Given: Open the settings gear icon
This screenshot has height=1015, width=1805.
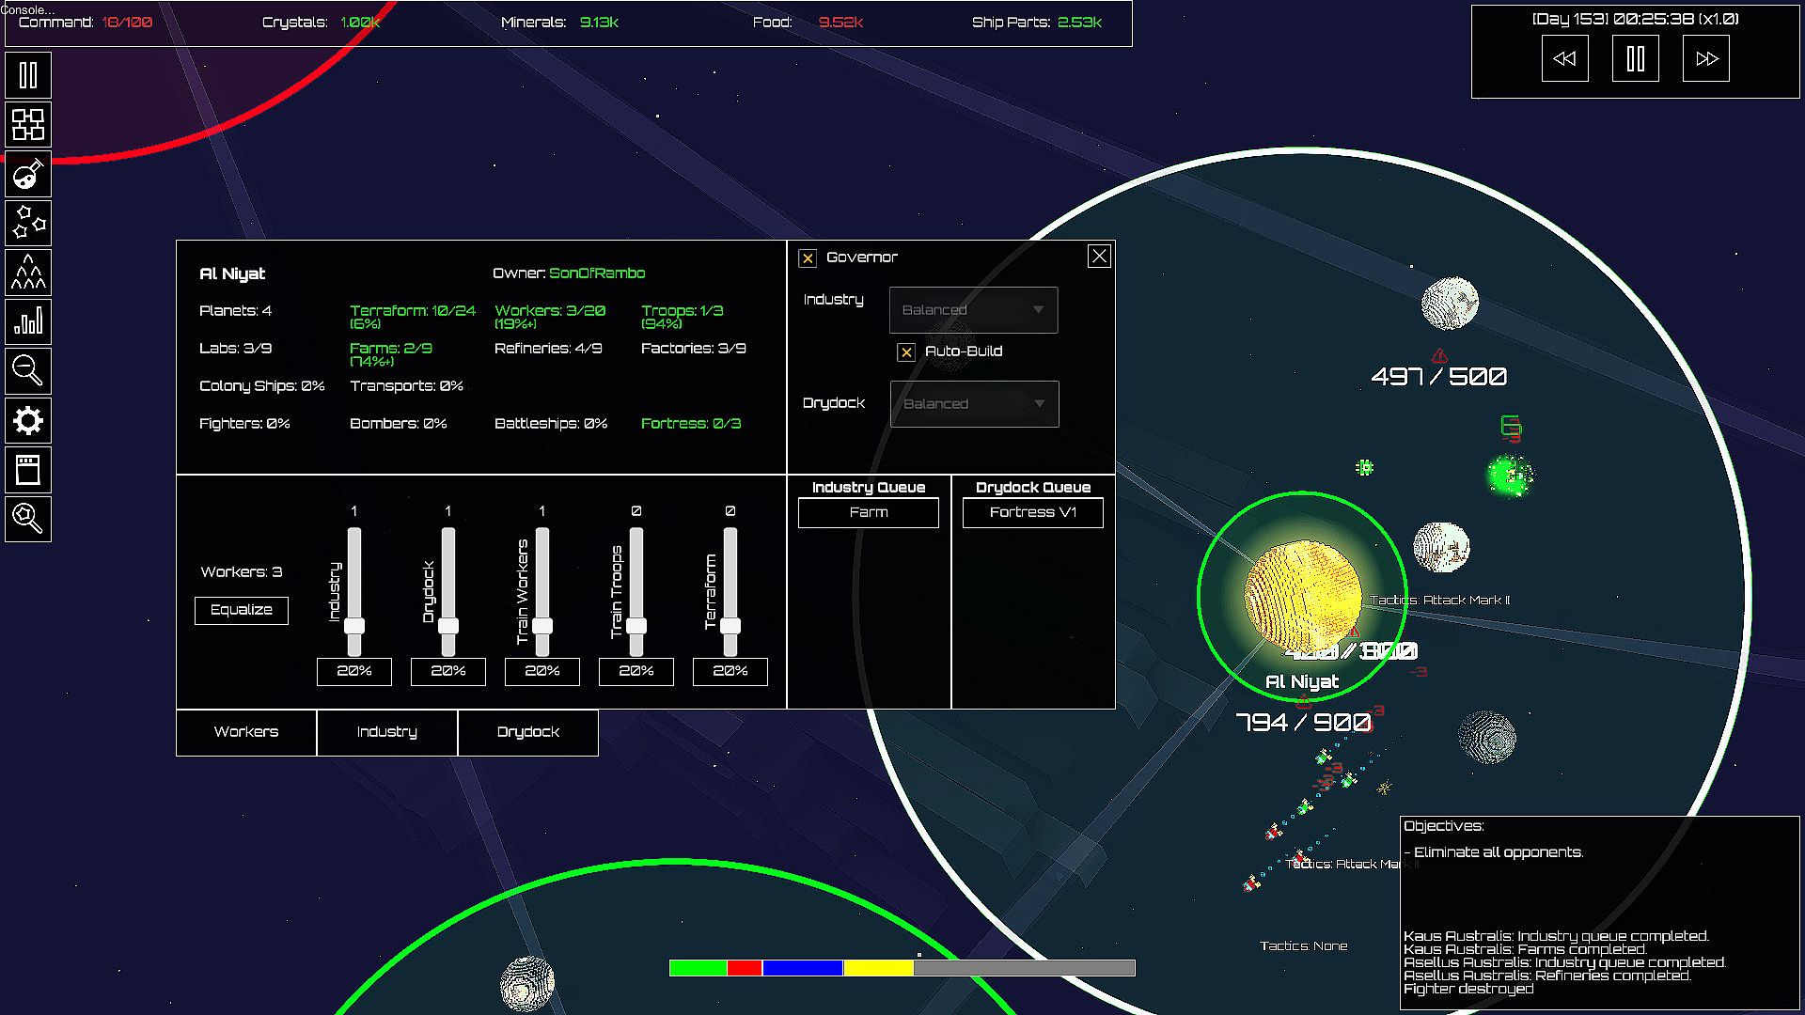Looking at the screenshot, I should point(28,420).
